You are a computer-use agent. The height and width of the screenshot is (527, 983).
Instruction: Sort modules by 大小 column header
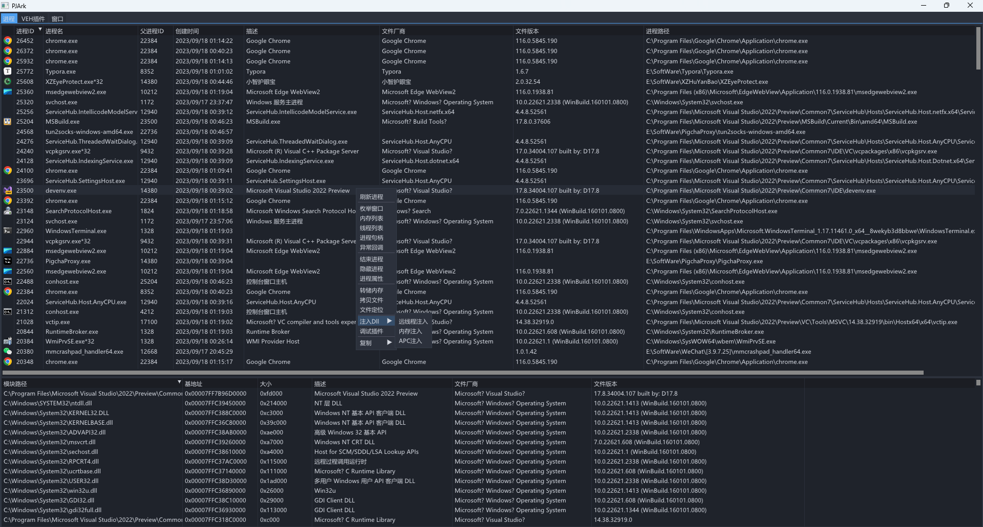click(284, 384)
